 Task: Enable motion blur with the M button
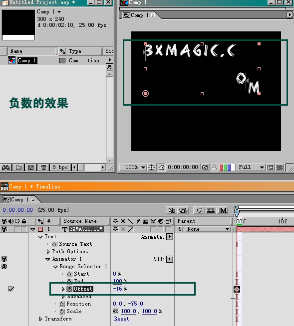(x=223, y=210)
